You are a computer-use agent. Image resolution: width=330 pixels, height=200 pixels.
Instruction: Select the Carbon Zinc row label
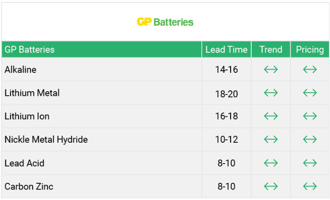[x=29, y=186]
